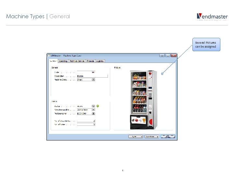The image size is (234, 176).
Task: Click the Help button
Action: tap(168, 137)
